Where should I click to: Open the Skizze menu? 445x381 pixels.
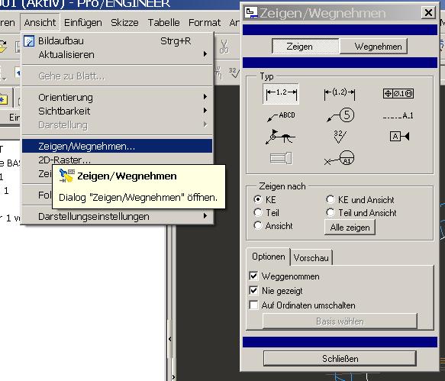click(124, 22)
